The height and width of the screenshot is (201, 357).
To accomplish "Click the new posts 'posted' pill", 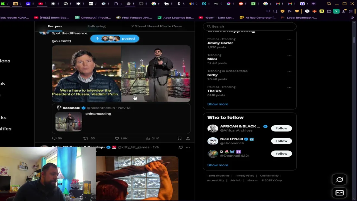I will (115, 39).
